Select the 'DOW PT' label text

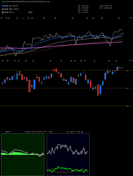pos(9,13)
